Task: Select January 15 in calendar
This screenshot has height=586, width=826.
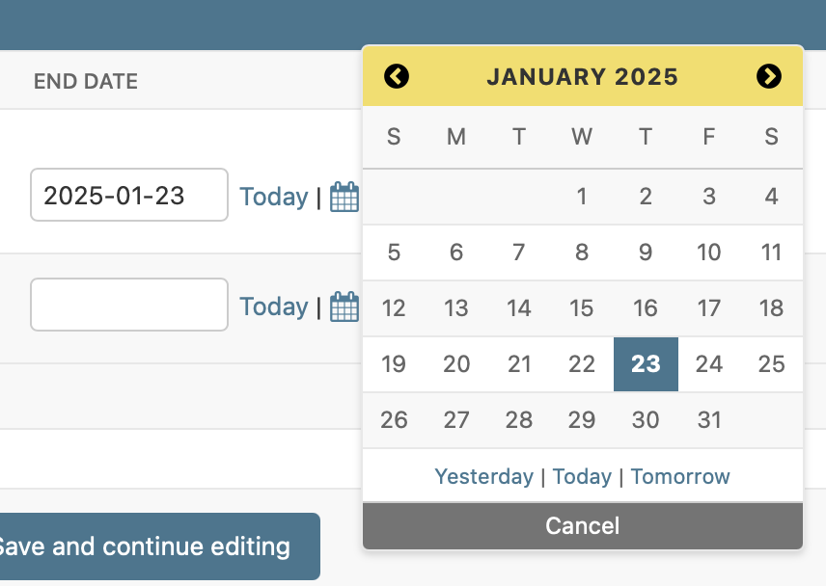Action: [x=582, y=308]
